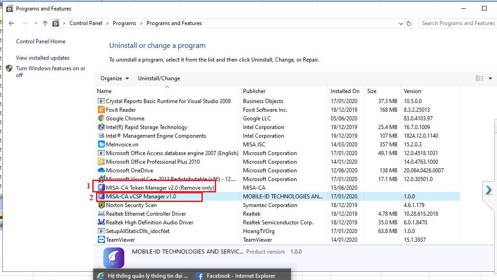The width and height of the screenshot is (497, 280).
Task: Open the Organize dropdown menu
Action: 114,78
